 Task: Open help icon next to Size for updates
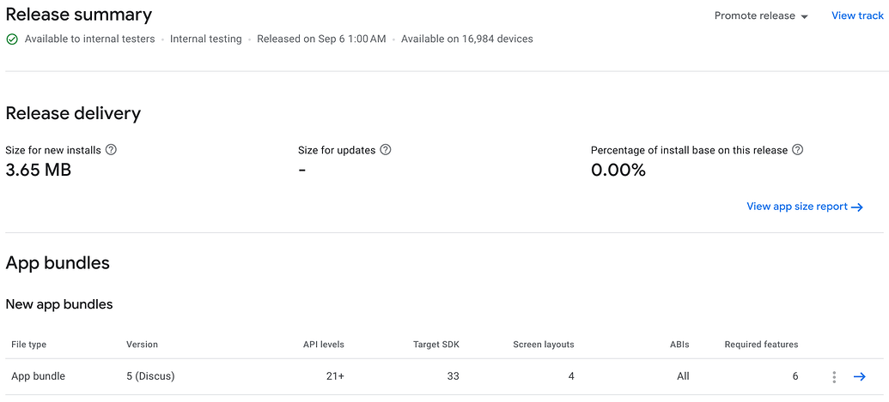(x=386, y=150)
